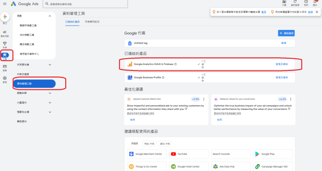Open the last sidebar item below budgets
Viewport: 322px width, 171px height.
point(22,121)
